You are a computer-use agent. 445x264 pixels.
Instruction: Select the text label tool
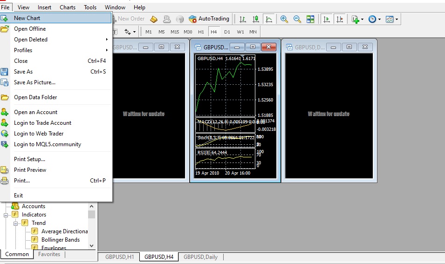point(115,32)
